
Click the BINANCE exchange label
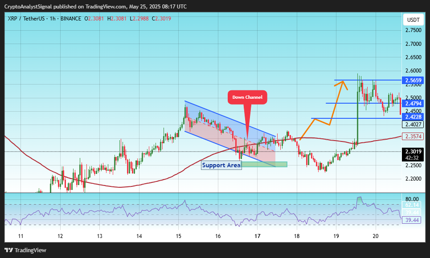point(71,19)
